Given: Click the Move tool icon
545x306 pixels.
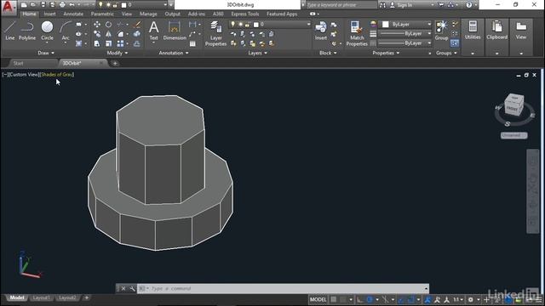Looking at the screenshot, I should pyautogui.click(x=97, y=25).
